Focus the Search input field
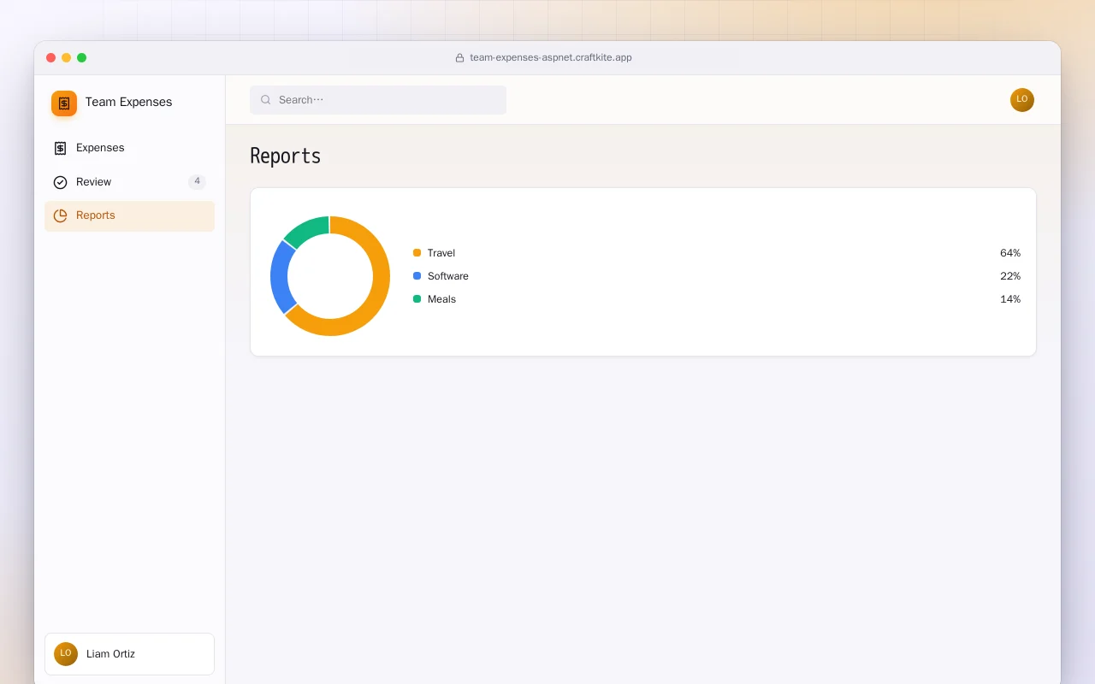Viewport: 1095px width, 684px height. 378,100
